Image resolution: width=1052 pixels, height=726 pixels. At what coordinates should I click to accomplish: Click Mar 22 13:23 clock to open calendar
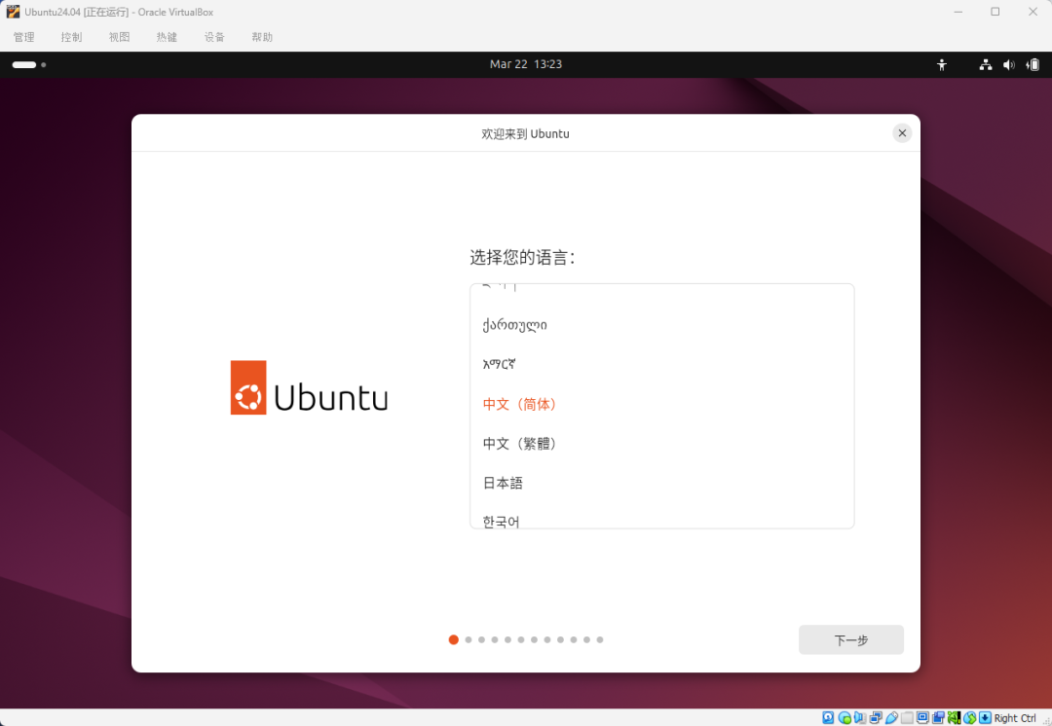(x=526, y=64)
